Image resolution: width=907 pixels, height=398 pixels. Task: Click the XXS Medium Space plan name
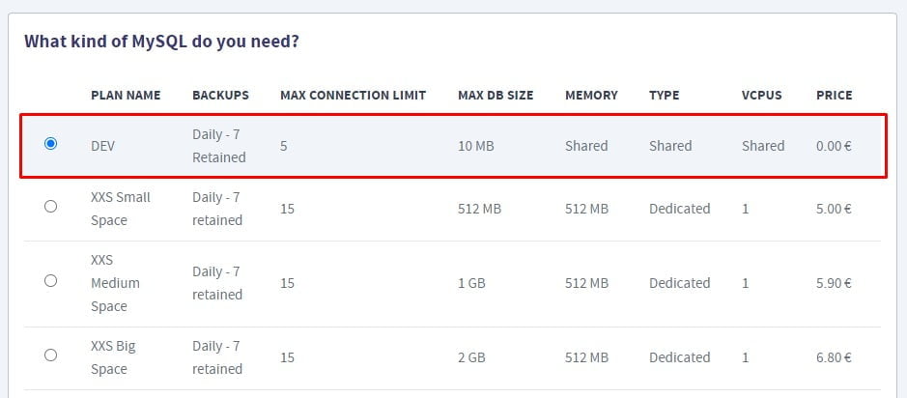point(115,283)
